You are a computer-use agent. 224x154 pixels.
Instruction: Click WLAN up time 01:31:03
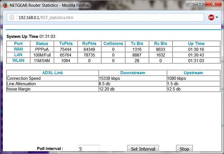[196, 61]
